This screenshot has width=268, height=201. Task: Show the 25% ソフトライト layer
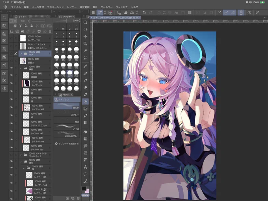[11, 46]
